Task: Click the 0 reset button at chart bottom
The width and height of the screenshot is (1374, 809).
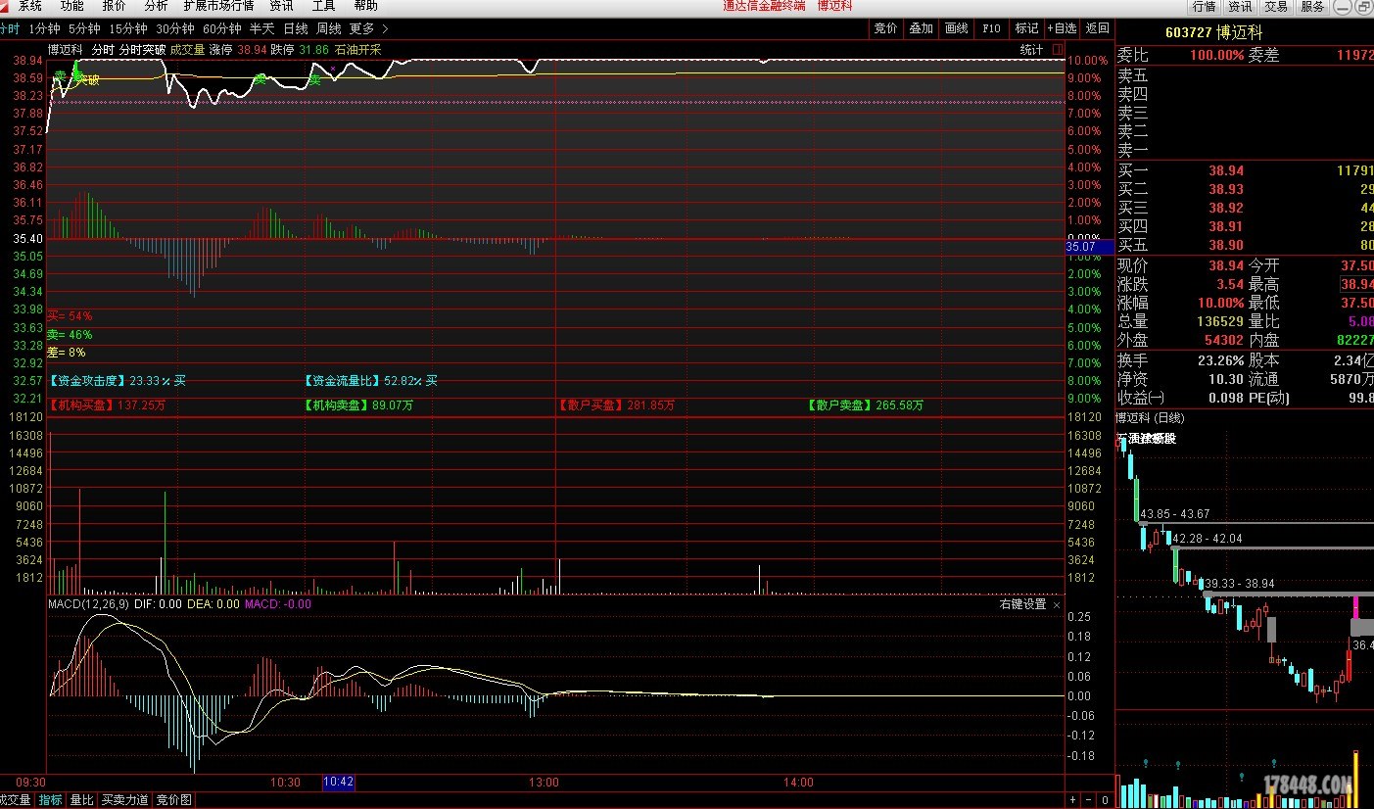Action: pos(1105,800)
